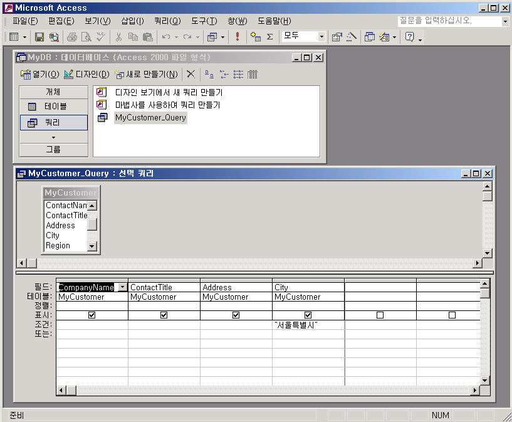Click the help question input box
Image resolution: width=512 pixels, height=422 pixels.
449,21
